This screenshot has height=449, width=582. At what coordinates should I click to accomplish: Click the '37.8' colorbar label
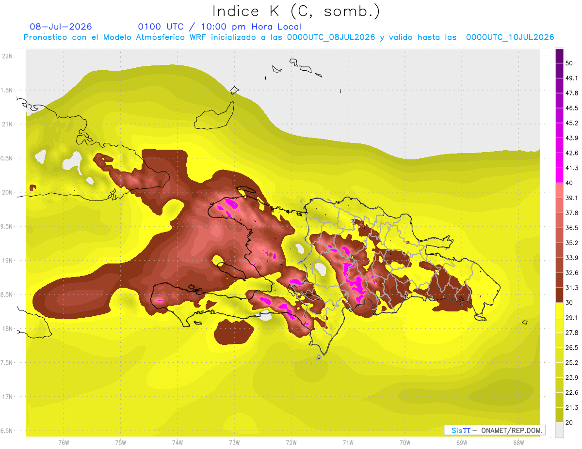[x=572, y=213]
